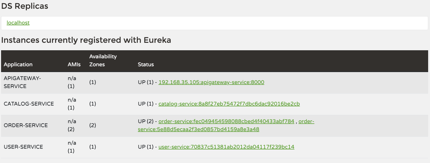Open the order-service instance link starting with fec04
Screen dimensions: 430x163
click(226, 121)
